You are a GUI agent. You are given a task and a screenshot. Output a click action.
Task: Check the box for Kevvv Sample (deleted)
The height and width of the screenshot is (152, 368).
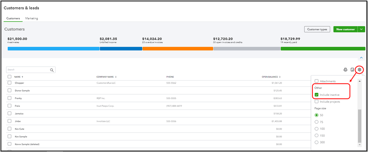click(x=9, y=144)
